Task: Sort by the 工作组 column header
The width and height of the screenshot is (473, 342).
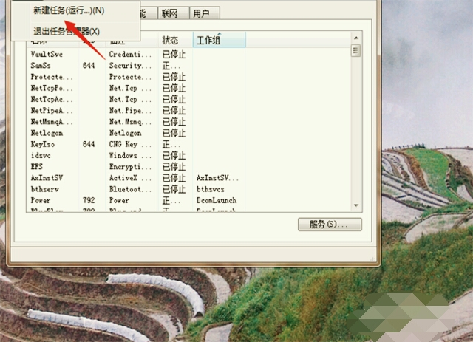Action: pyautogui.click(x=220, y=40)
